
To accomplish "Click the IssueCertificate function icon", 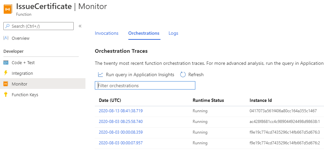I will 7,9.
